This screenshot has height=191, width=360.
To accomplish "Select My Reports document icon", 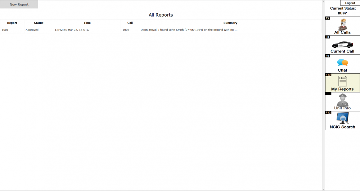I will [x=342, y=81].
